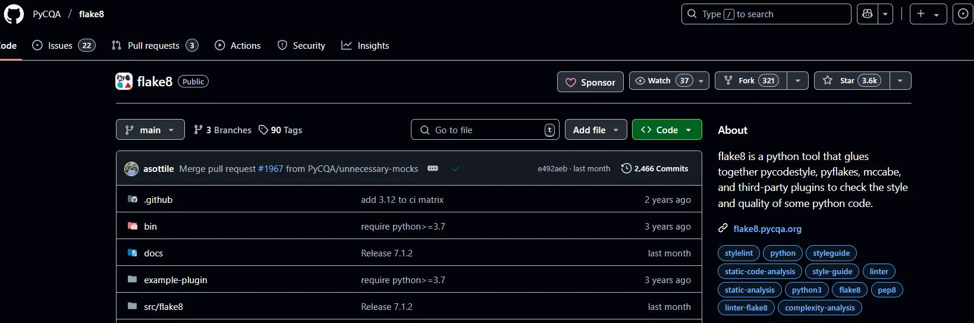This screenshot has height=323, width=974.
Task: Click the Watch button
Action: click(669, 80)
